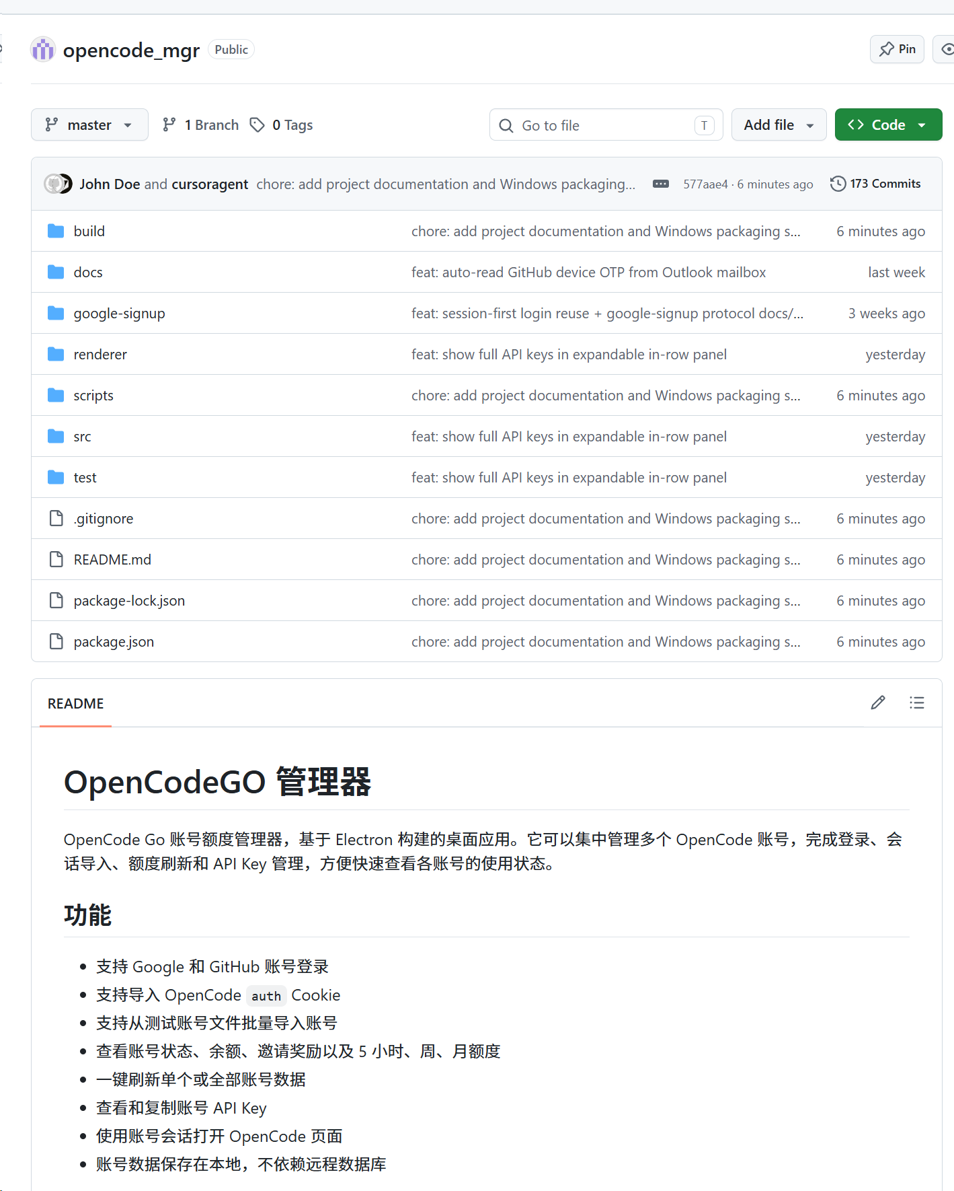The width and height of the screenshot is (954, 1191).
Task: Open the build folder
Action: click(x=89, y=231)
